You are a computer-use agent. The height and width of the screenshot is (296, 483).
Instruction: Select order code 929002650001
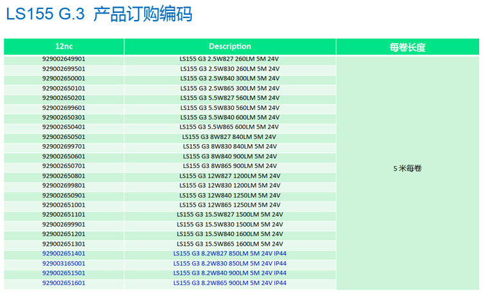(64, 79)
